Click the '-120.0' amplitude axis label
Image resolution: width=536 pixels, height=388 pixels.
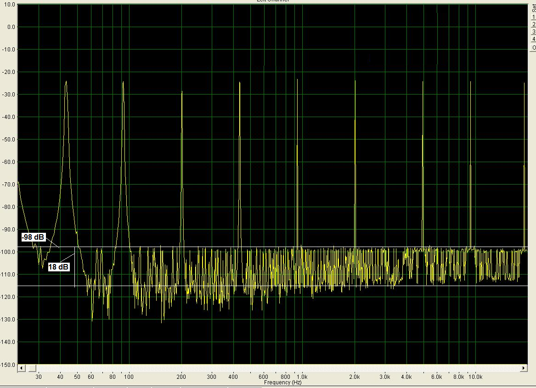(8, 297)
